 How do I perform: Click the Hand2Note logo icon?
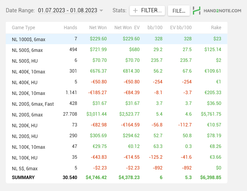pos(197,11)
